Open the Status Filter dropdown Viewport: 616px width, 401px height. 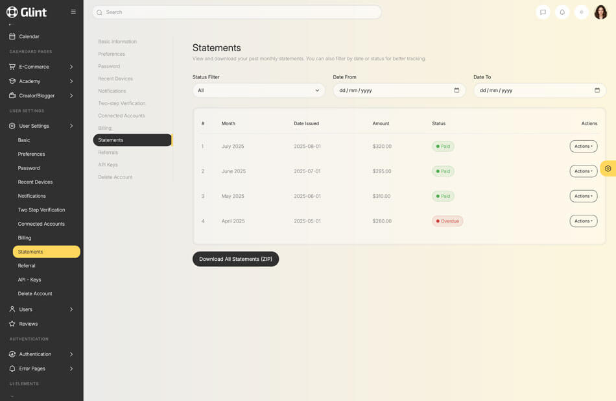[x=258, y=90]
